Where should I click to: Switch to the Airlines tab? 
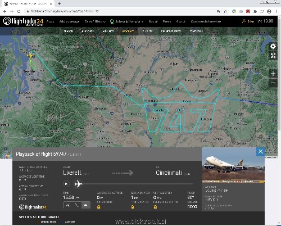tap(108, 31)
